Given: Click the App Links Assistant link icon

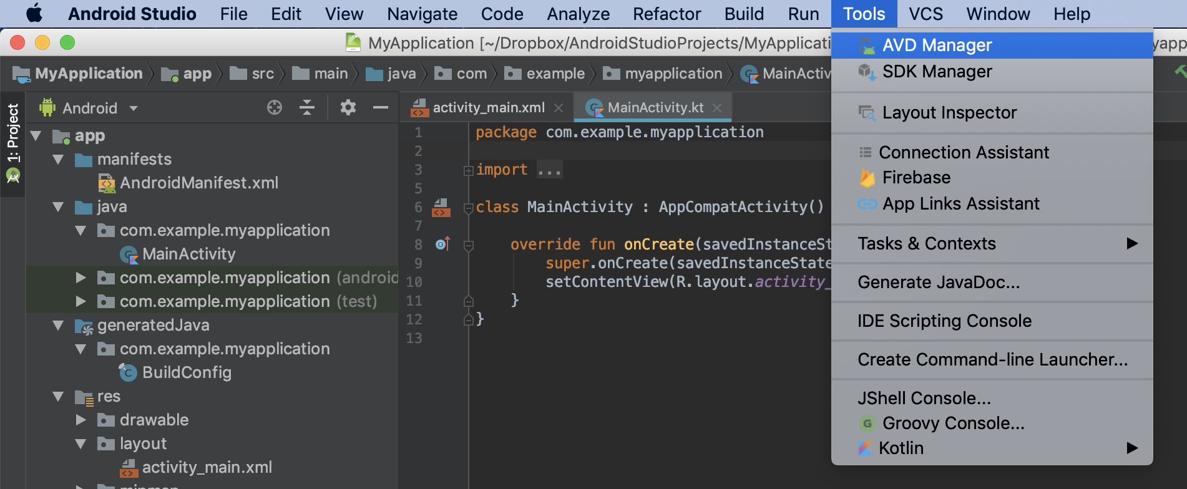Looking at the screenshot, I should click(x=867, y=204).
